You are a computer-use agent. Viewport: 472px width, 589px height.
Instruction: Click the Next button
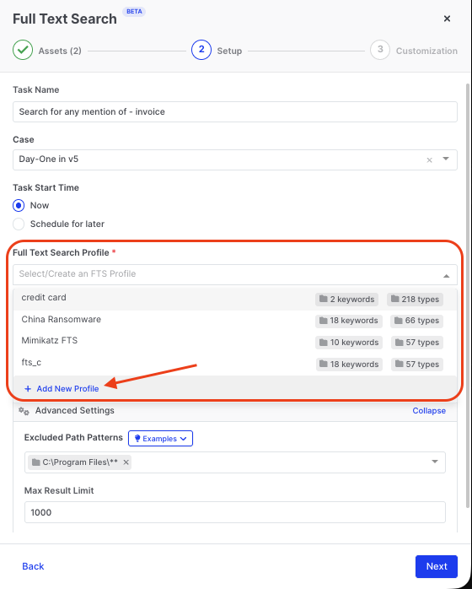point(437,566)
